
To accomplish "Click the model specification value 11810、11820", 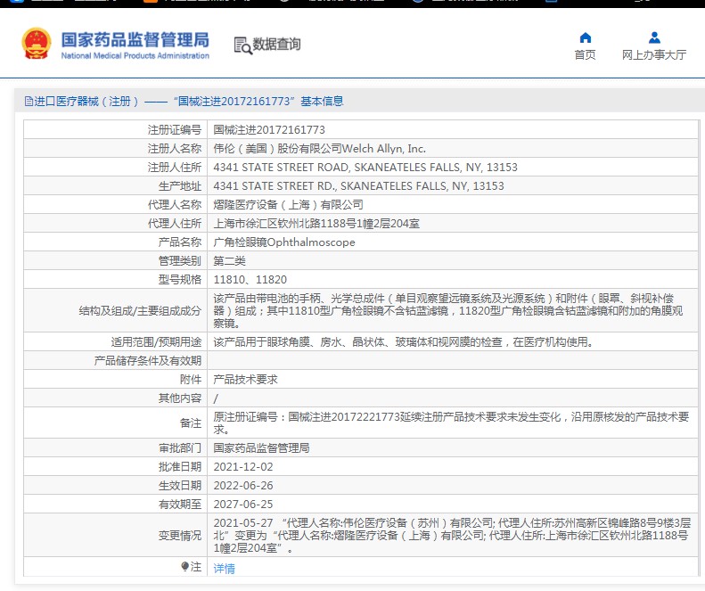I will point(250,280).
